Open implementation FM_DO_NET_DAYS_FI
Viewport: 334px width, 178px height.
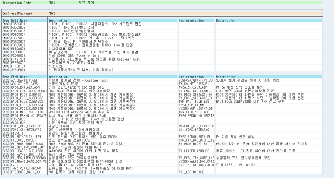coord(194,84)
